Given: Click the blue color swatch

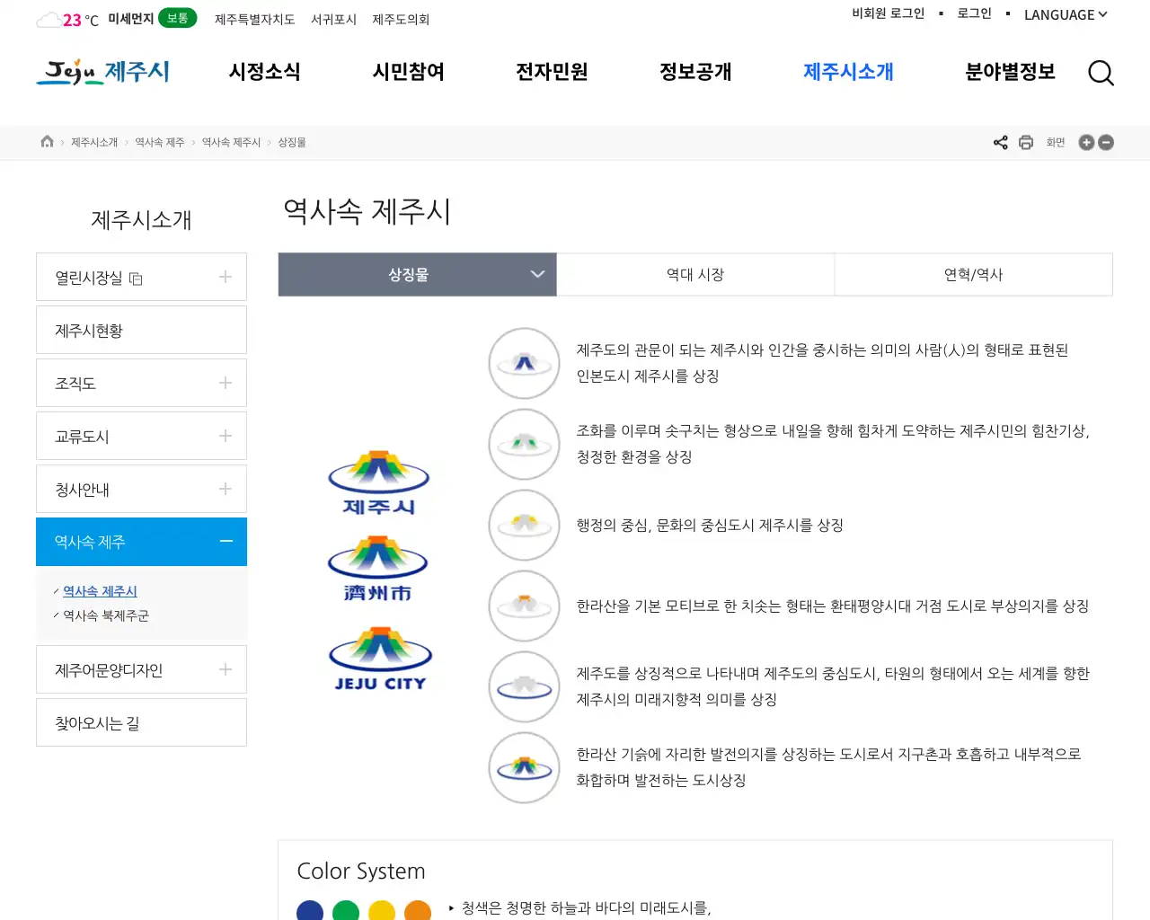Looking at the screenshot, I should tap(310, 910).
